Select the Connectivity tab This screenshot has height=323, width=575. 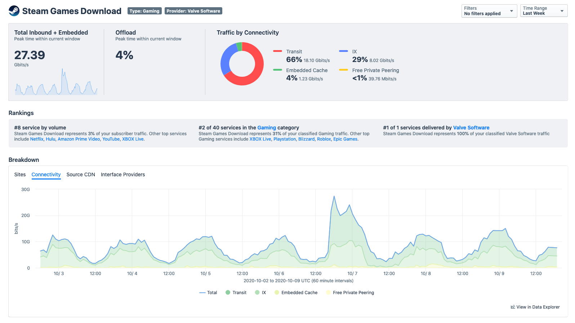click(x=46, y=174)
